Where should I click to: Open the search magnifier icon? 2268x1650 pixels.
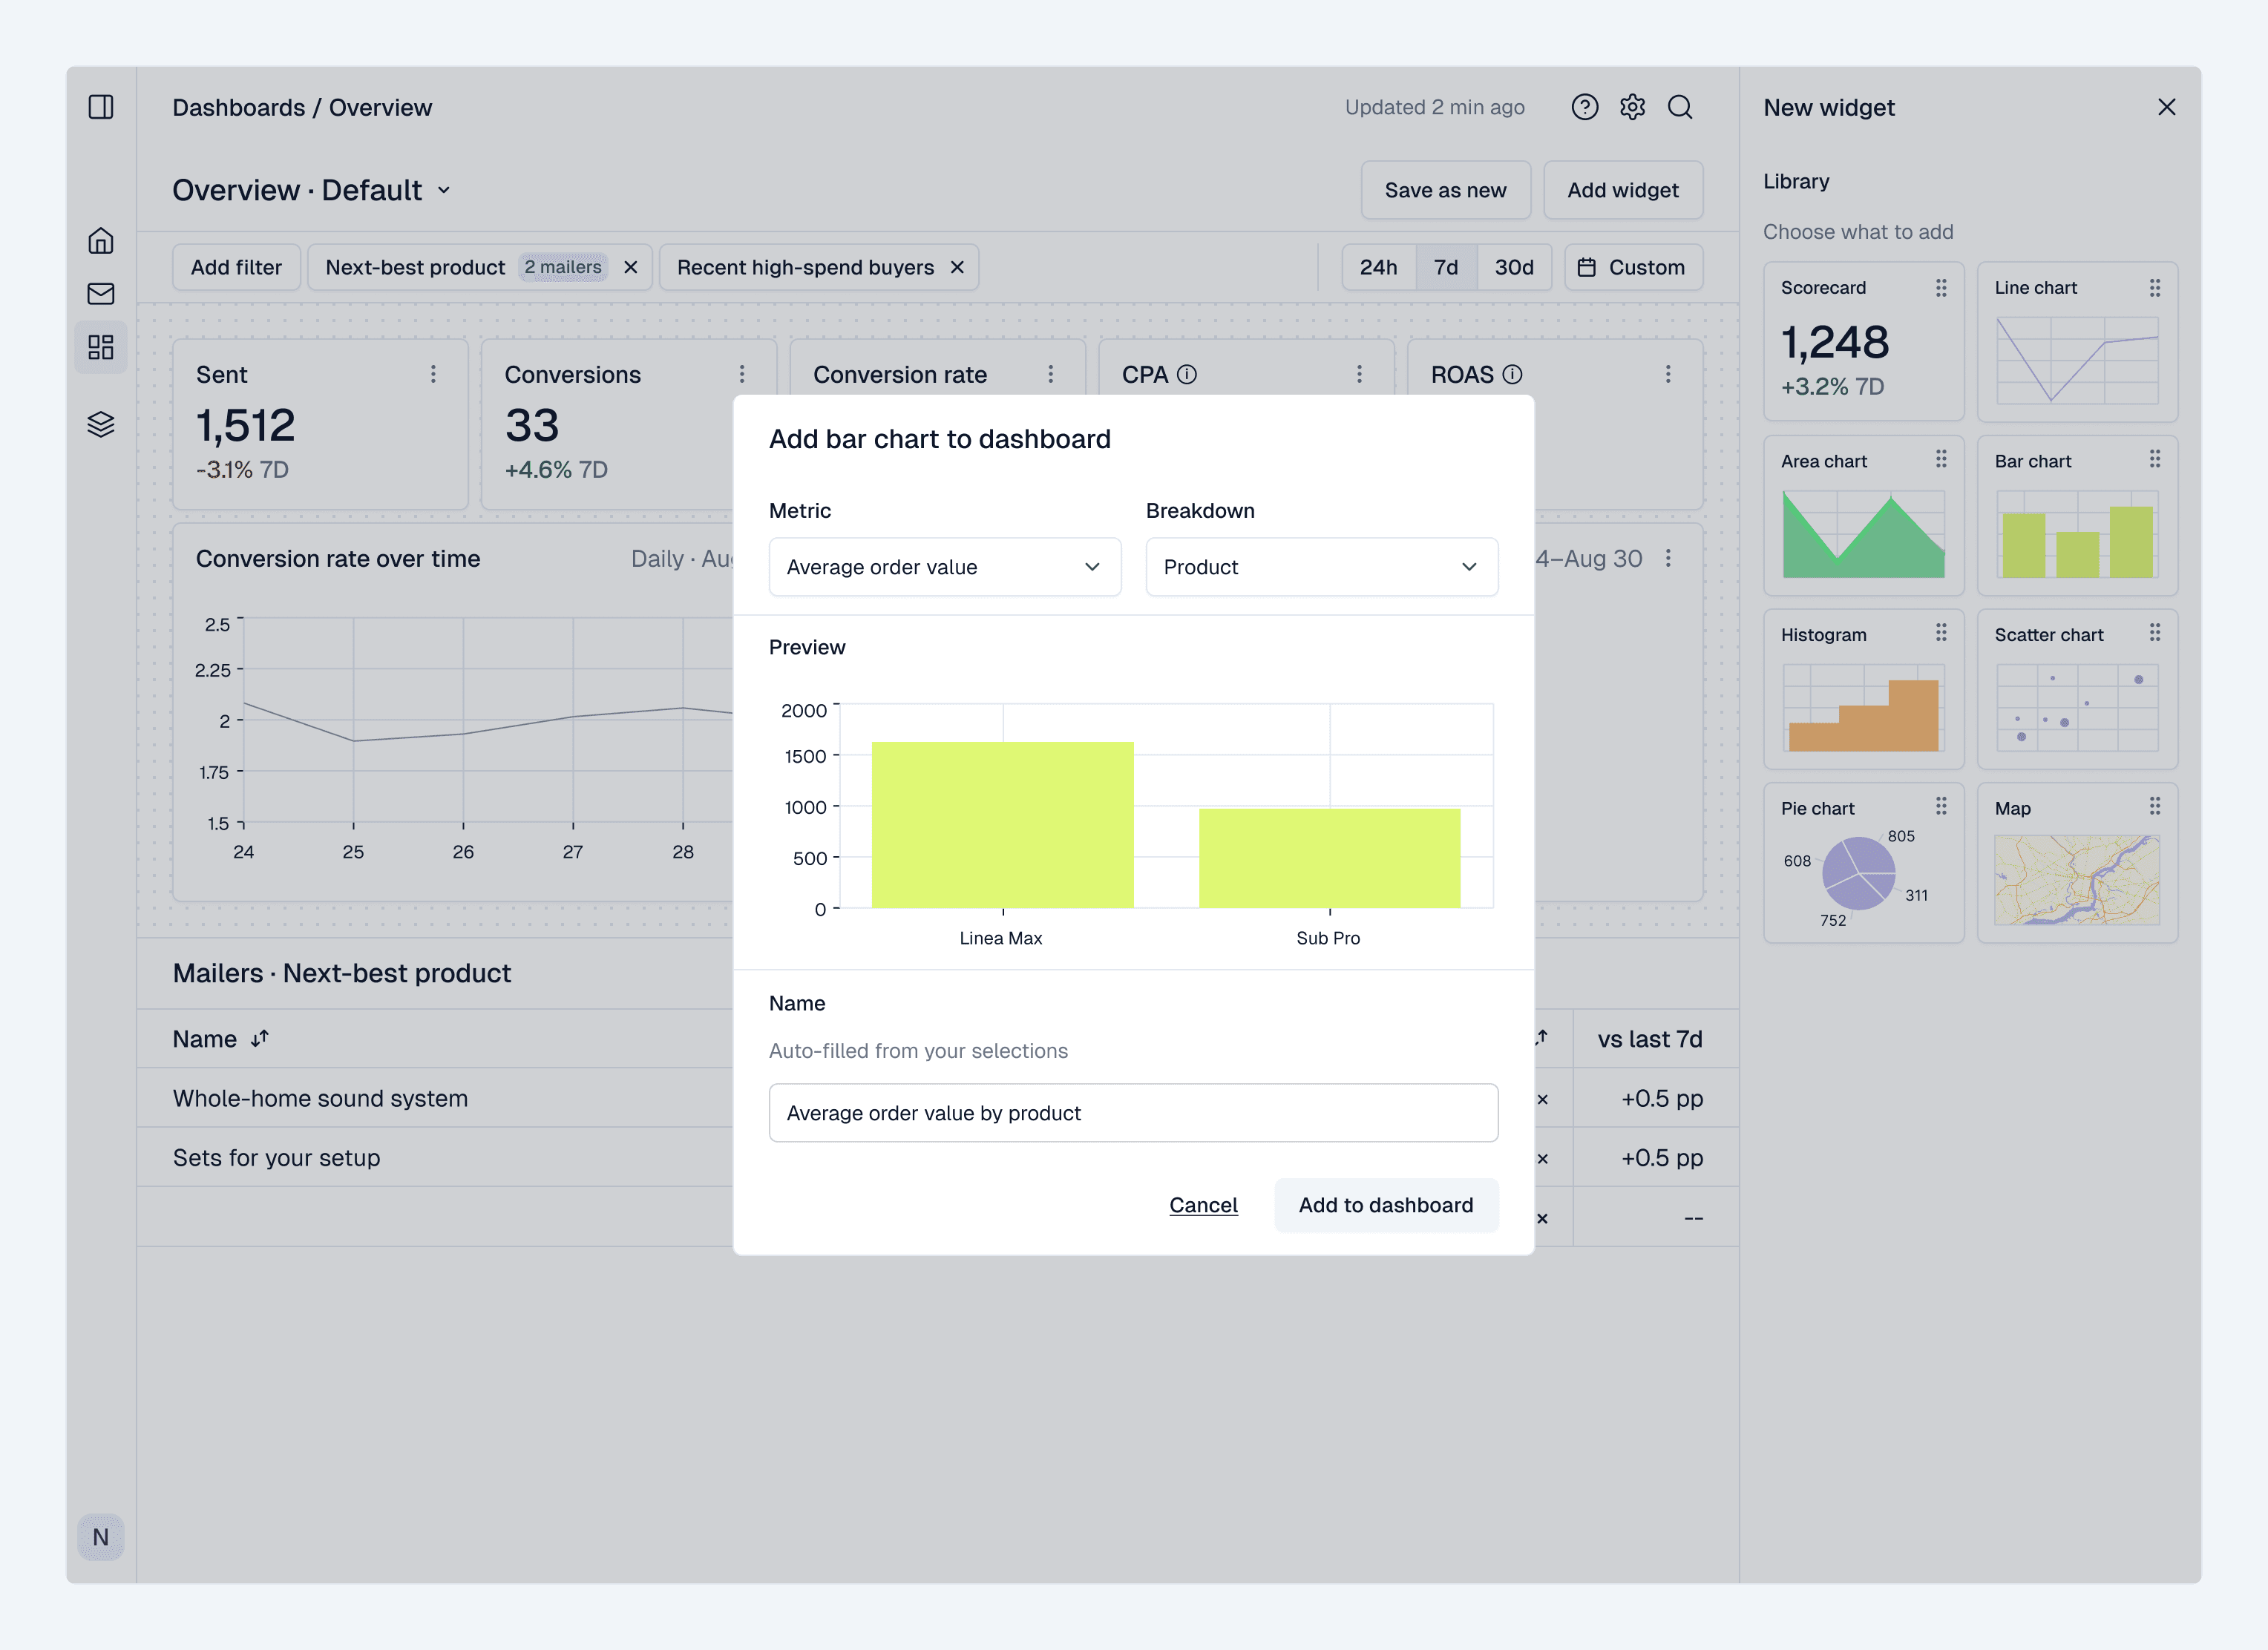[x=1681, y=107]
